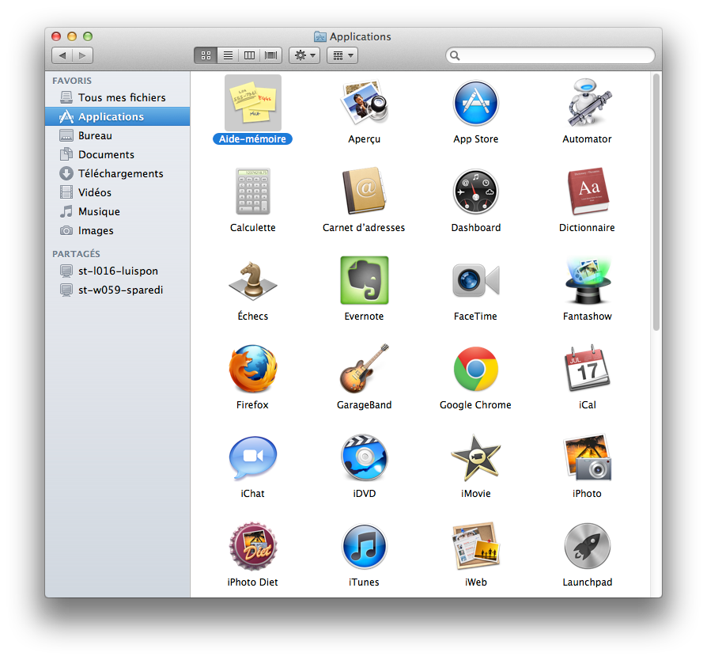Screen dimensions: 707x660
Task: Switch to icon view mode
Action: pos(206,55)
